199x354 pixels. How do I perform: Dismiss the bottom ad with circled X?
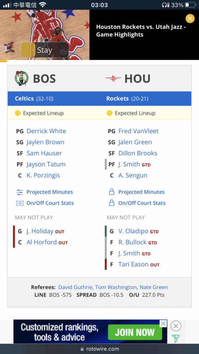176,326
